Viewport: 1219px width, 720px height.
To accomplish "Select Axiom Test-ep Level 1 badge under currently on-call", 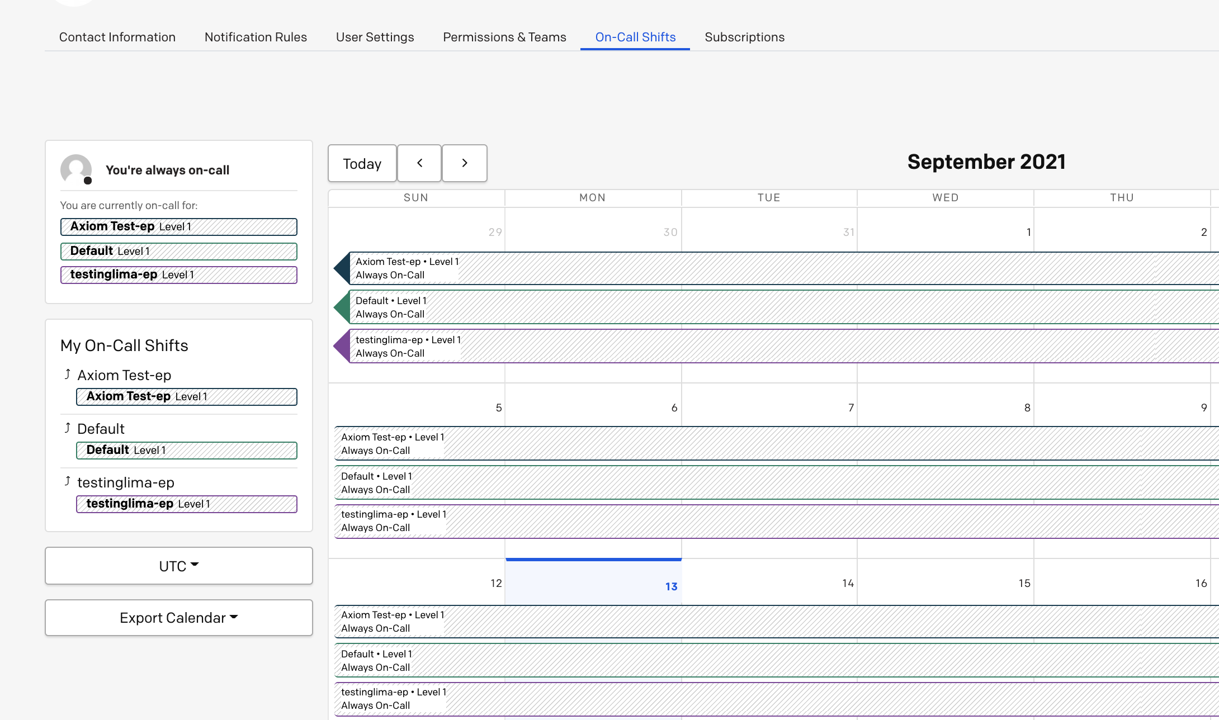I will (x=179, y=227).
